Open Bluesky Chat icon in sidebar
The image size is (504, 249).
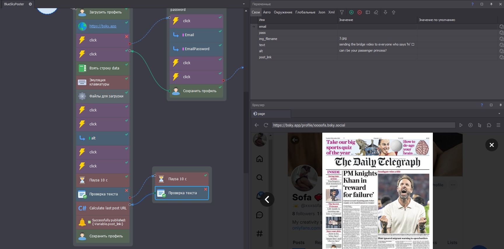[x=260, y=215]
